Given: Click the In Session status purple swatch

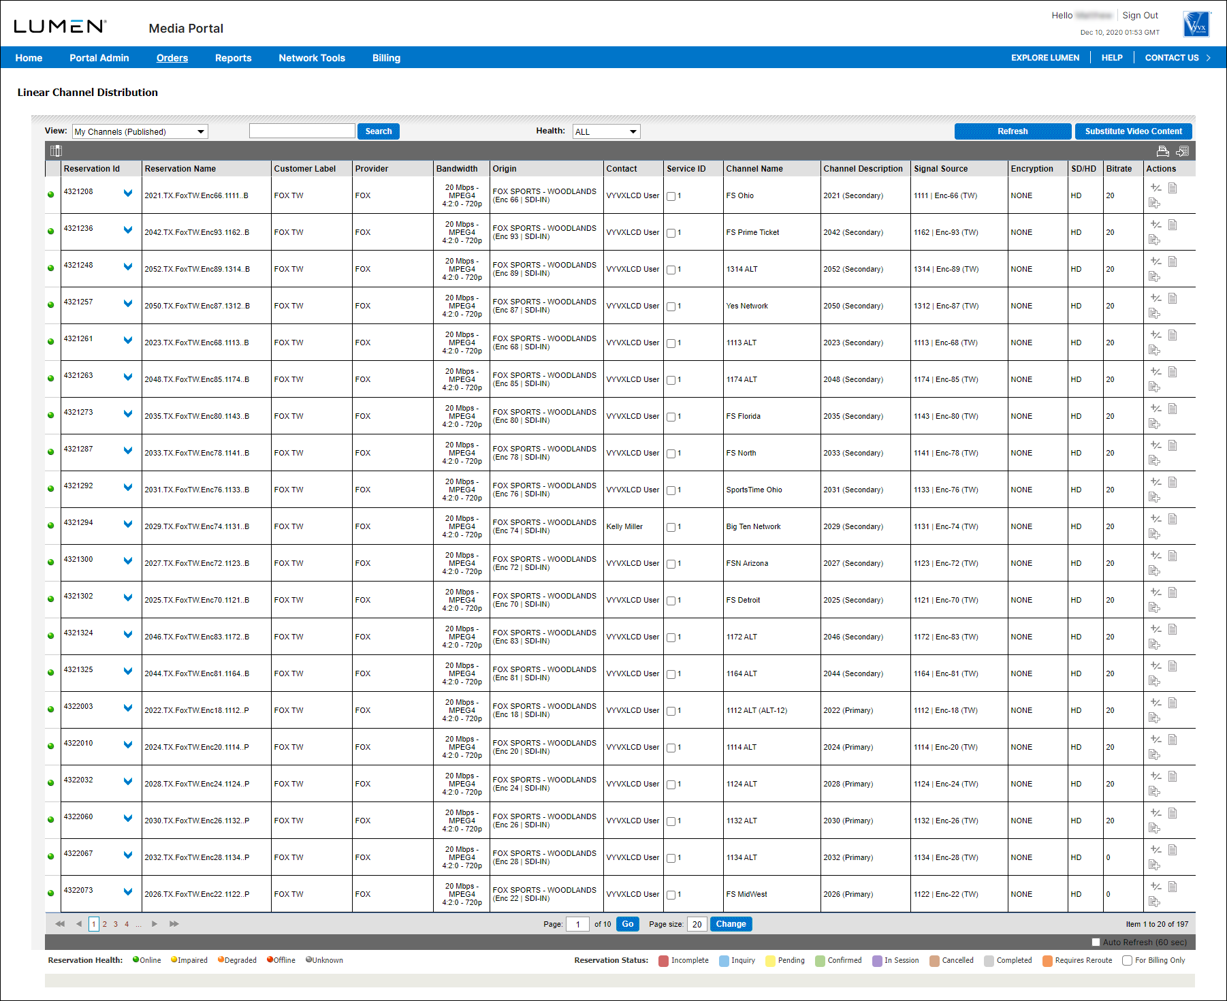Looking at the screenshot, I should click(x=877, y=961).
